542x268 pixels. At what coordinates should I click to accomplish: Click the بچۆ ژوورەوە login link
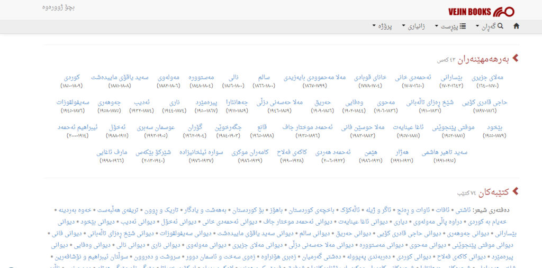[x=59, y=7]
